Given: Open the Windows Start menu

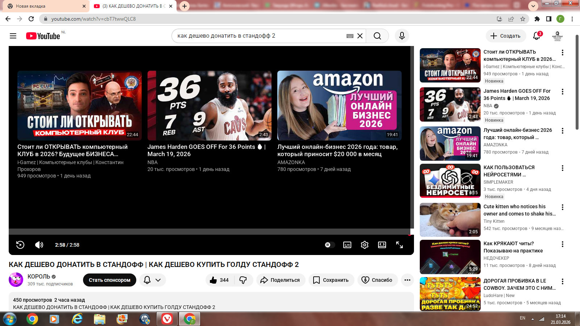Looking at the screenshot, I should (x=9, y=319).
